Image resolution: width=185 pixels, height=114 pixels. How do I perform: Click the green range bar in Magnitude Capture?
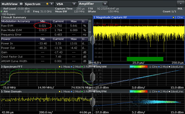click(x=145, y=59)
